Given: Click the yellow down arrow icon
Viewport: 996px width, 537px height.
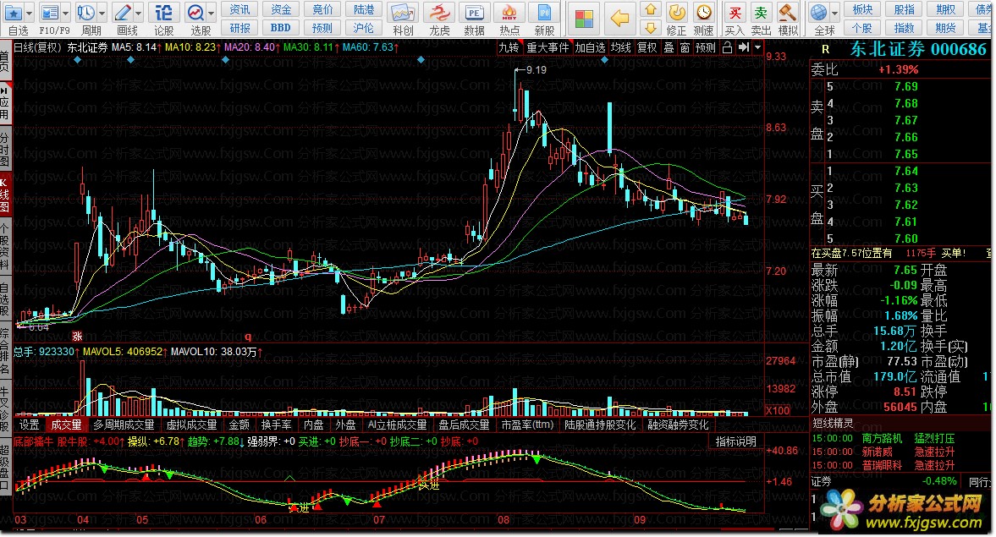Looking at the screenshot, I should (x=650, y=27).
